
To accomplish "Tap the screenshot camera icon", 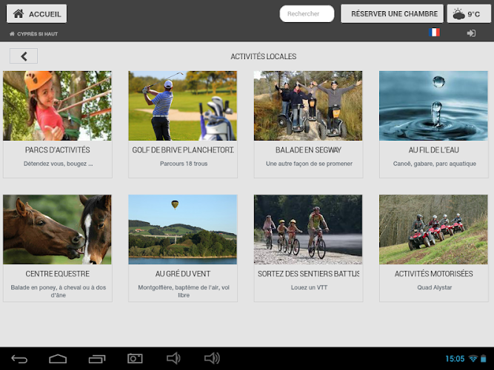I will [135, 358].
